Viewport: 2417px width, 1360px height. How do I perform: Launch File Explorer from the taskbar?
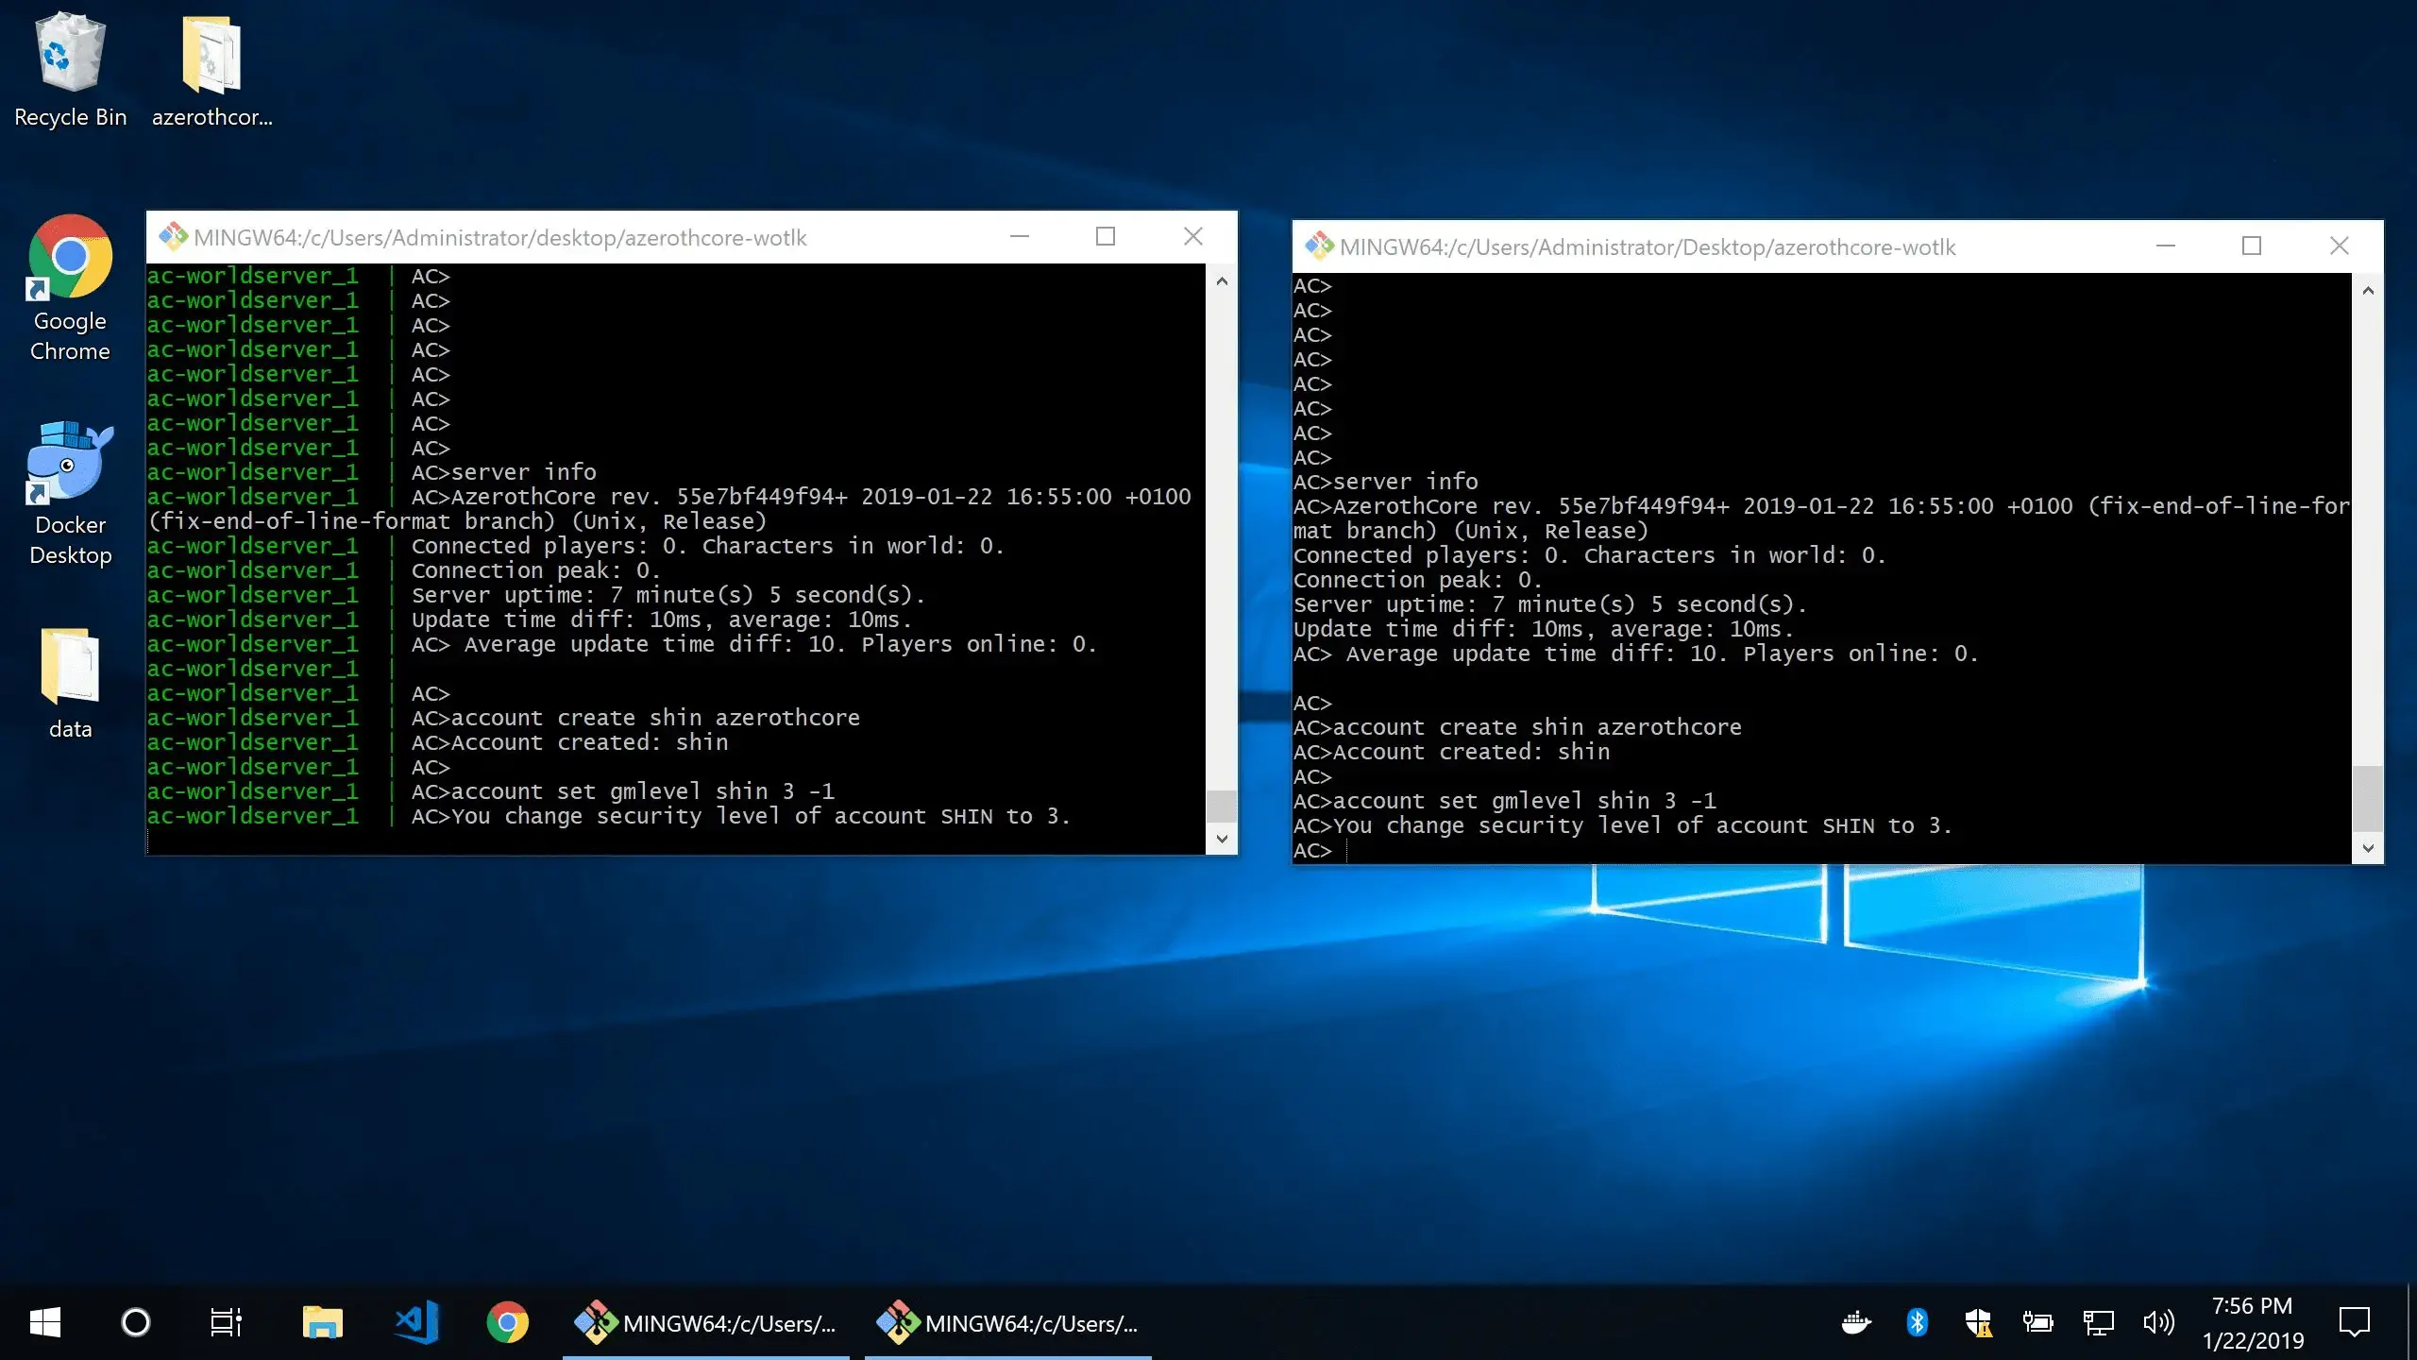[x=322, y=1322]
